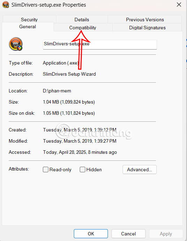Click the Accessed 'Today, April 28, 2025' value
Image resolution: width=187 pixels, height=241 pixels.
click(80, 152)
